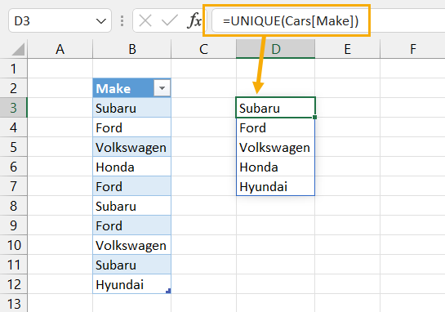Image resolution: width=445 pixels, height=312 pixels.
Task: Open the Make column filter dropdown
Action: [x=162, y=88]
